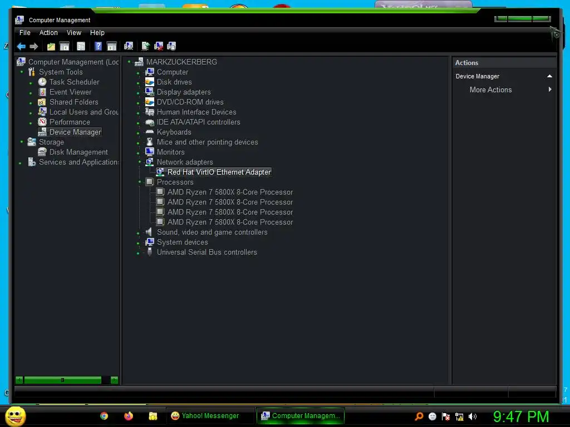Select Mice and other pointing devices
The image size is (570, 427).
[x=207, y=142]
